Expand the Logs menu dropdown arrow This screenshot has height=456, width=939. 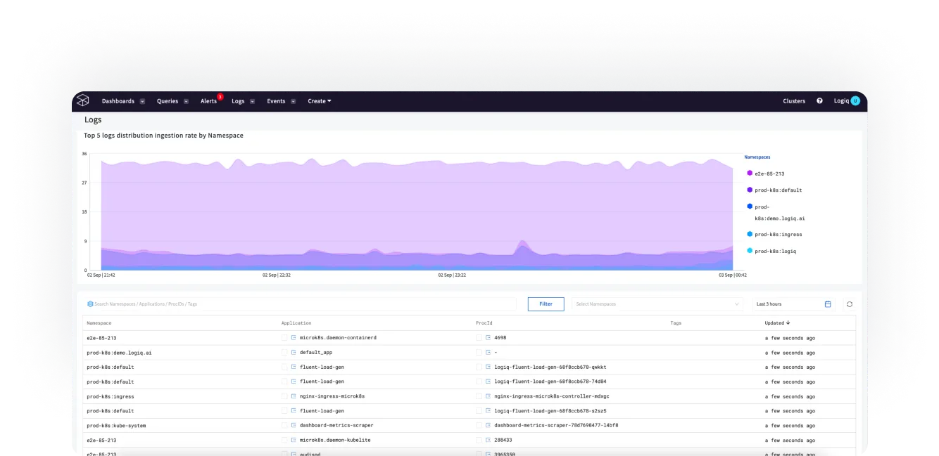pyautogui.click(x=252, y=101)
